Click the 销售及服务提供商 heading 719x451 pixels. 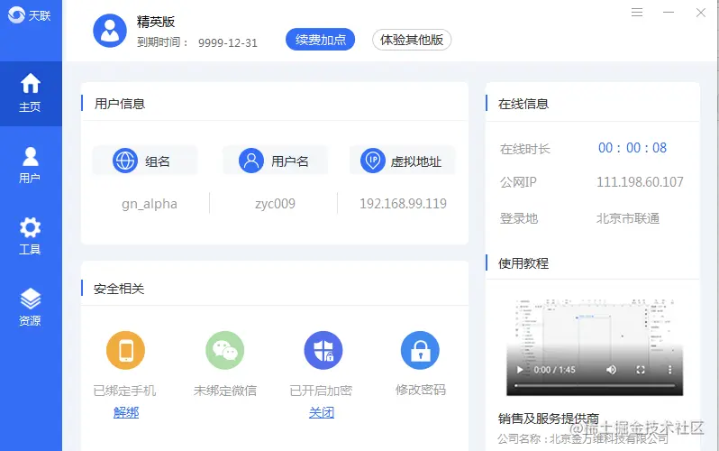(549, 419)
